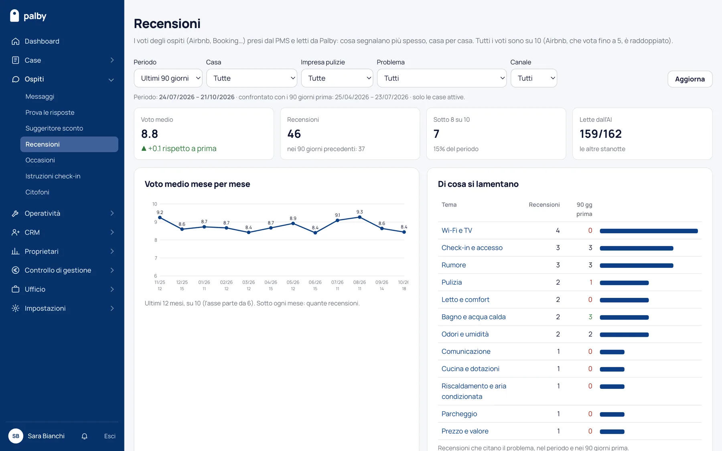Open notifications bell icon
The height and width of the screenshot is (451, 722).
(x=84, y=436)
